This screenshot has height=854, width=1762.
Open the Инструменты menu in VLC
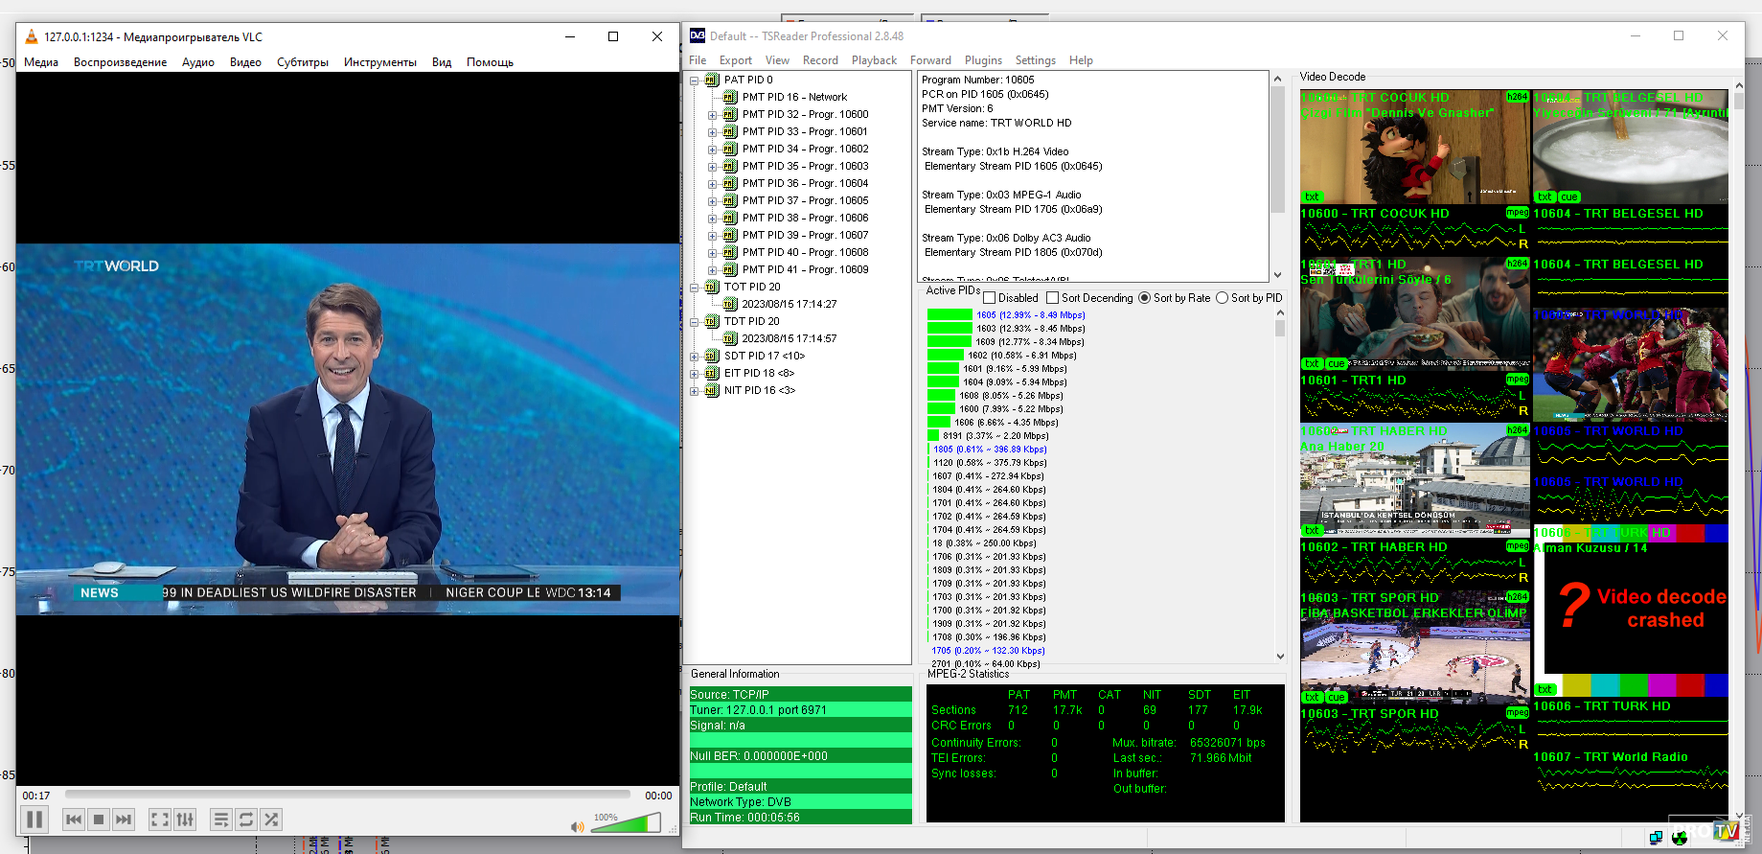point(379,62)
